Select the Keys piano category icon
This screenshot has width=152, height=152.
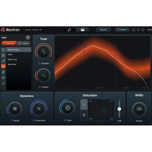coord(3,66)
